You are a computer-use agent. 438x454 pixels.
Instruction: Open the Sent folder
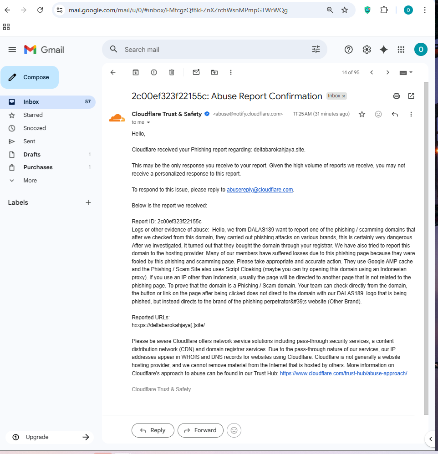click(x=48, y=141)
